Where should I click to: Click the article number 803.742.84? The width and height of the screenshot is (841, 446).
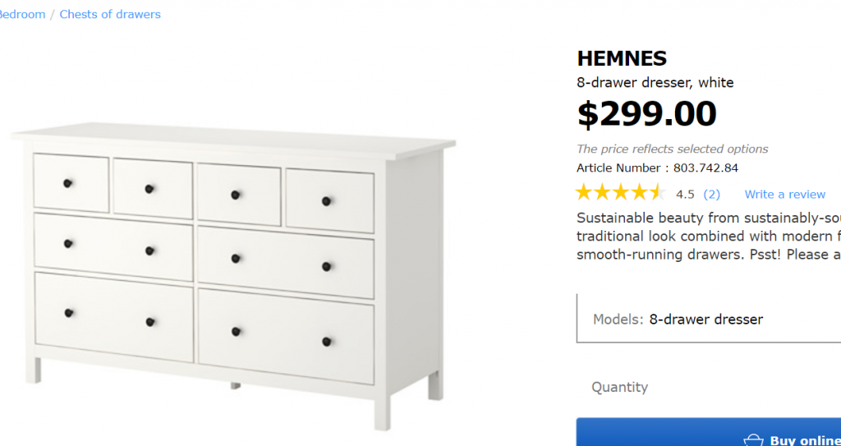[705, 168]
